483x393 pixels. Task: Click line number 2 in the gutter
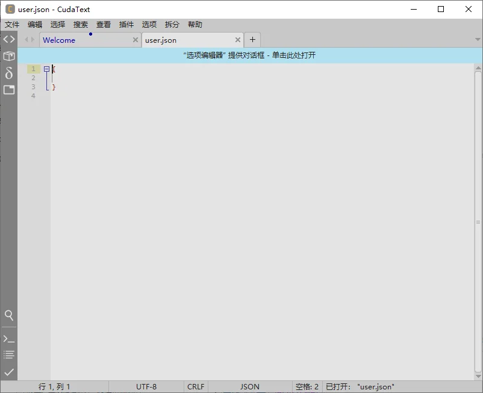click(33, 78)
